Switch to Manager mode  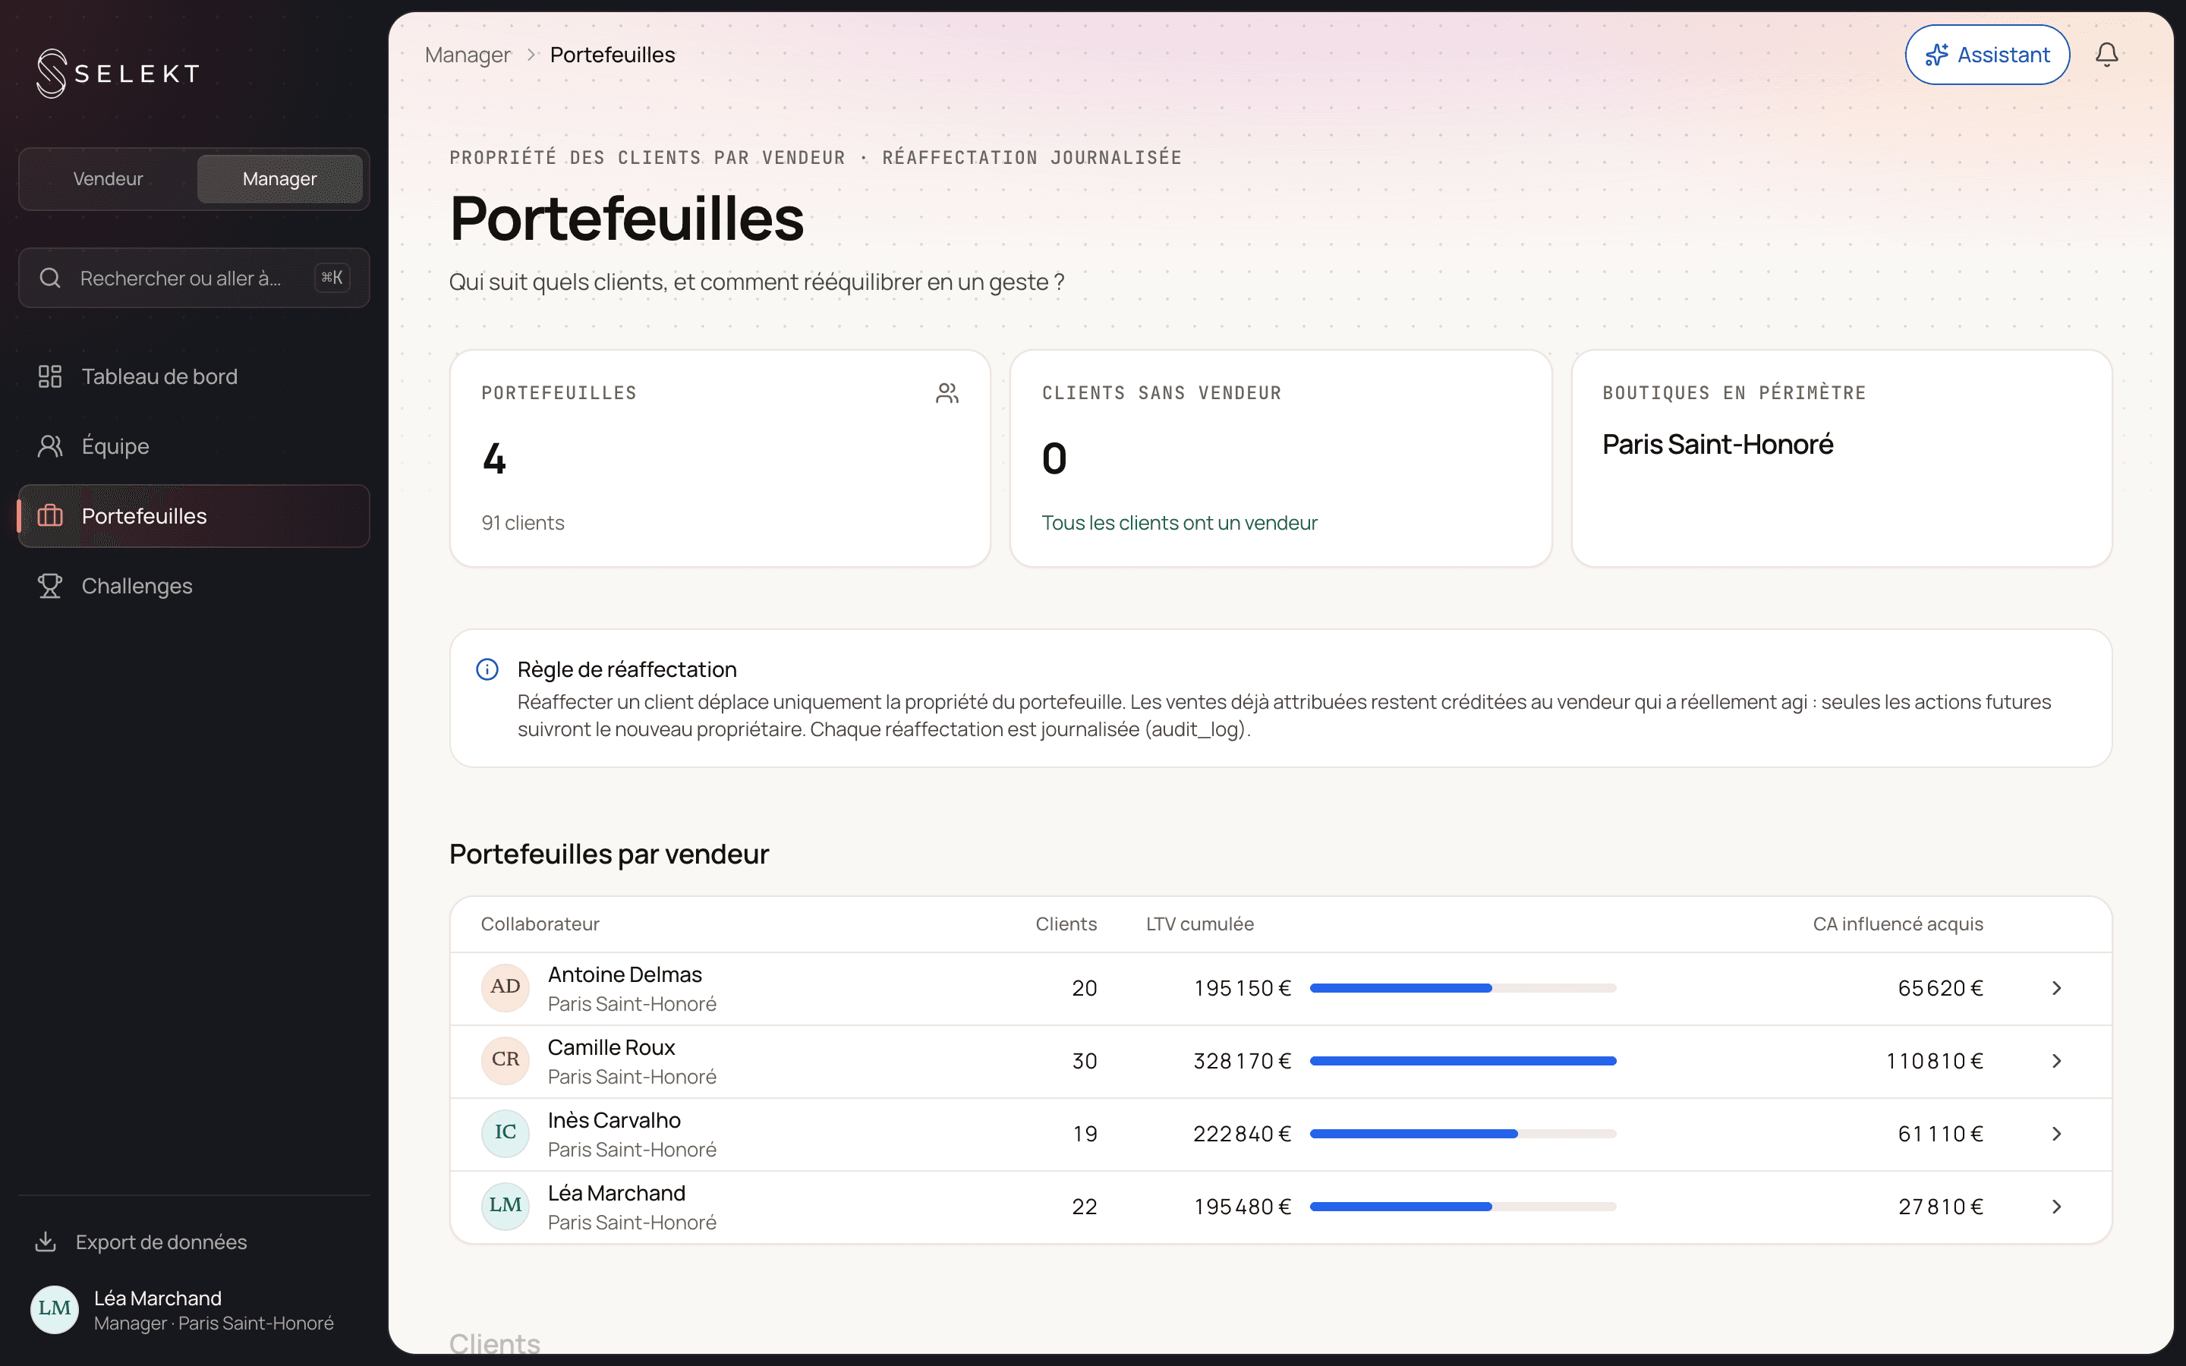pos(279,179)
